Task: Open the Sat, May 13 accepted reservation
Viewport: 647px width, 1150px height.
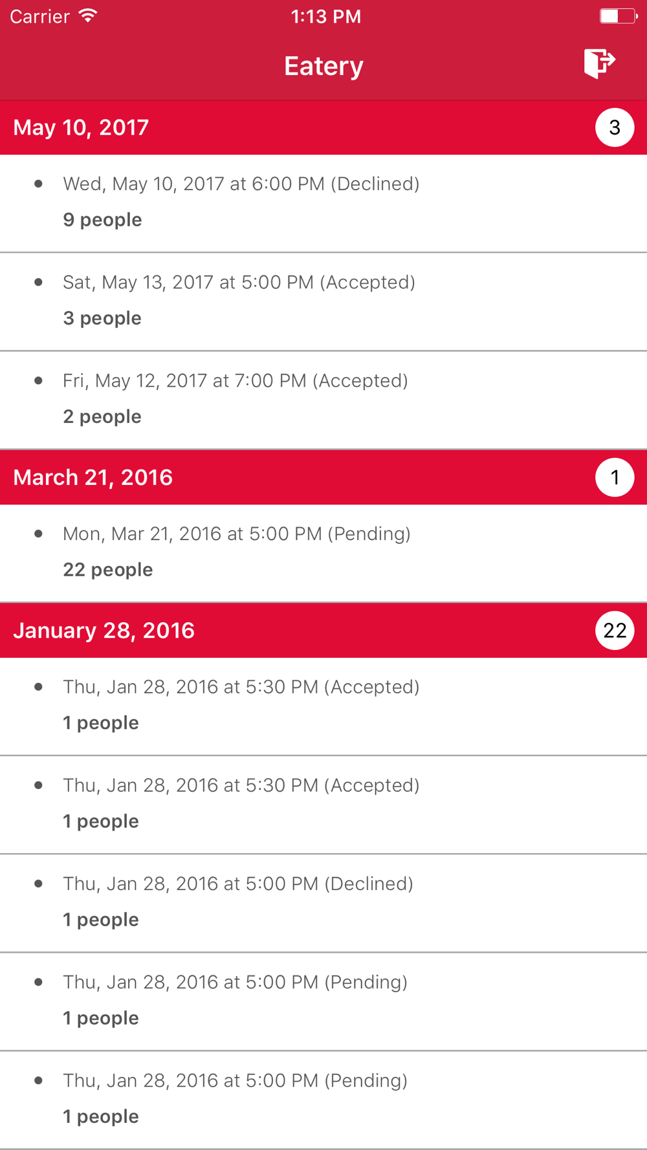Action: (323, 301)
